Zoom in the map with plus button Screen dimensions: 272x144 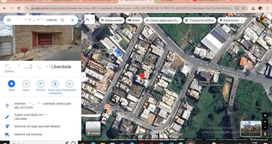tap(265, 122)
